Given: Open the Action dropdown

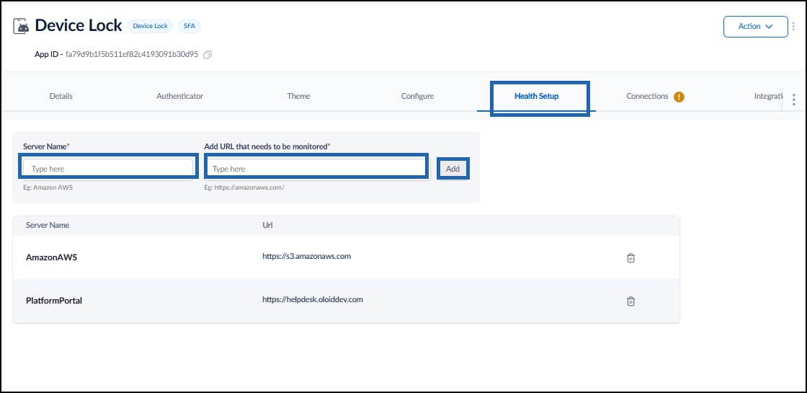Looking at the screenshot, I should 756,26.
